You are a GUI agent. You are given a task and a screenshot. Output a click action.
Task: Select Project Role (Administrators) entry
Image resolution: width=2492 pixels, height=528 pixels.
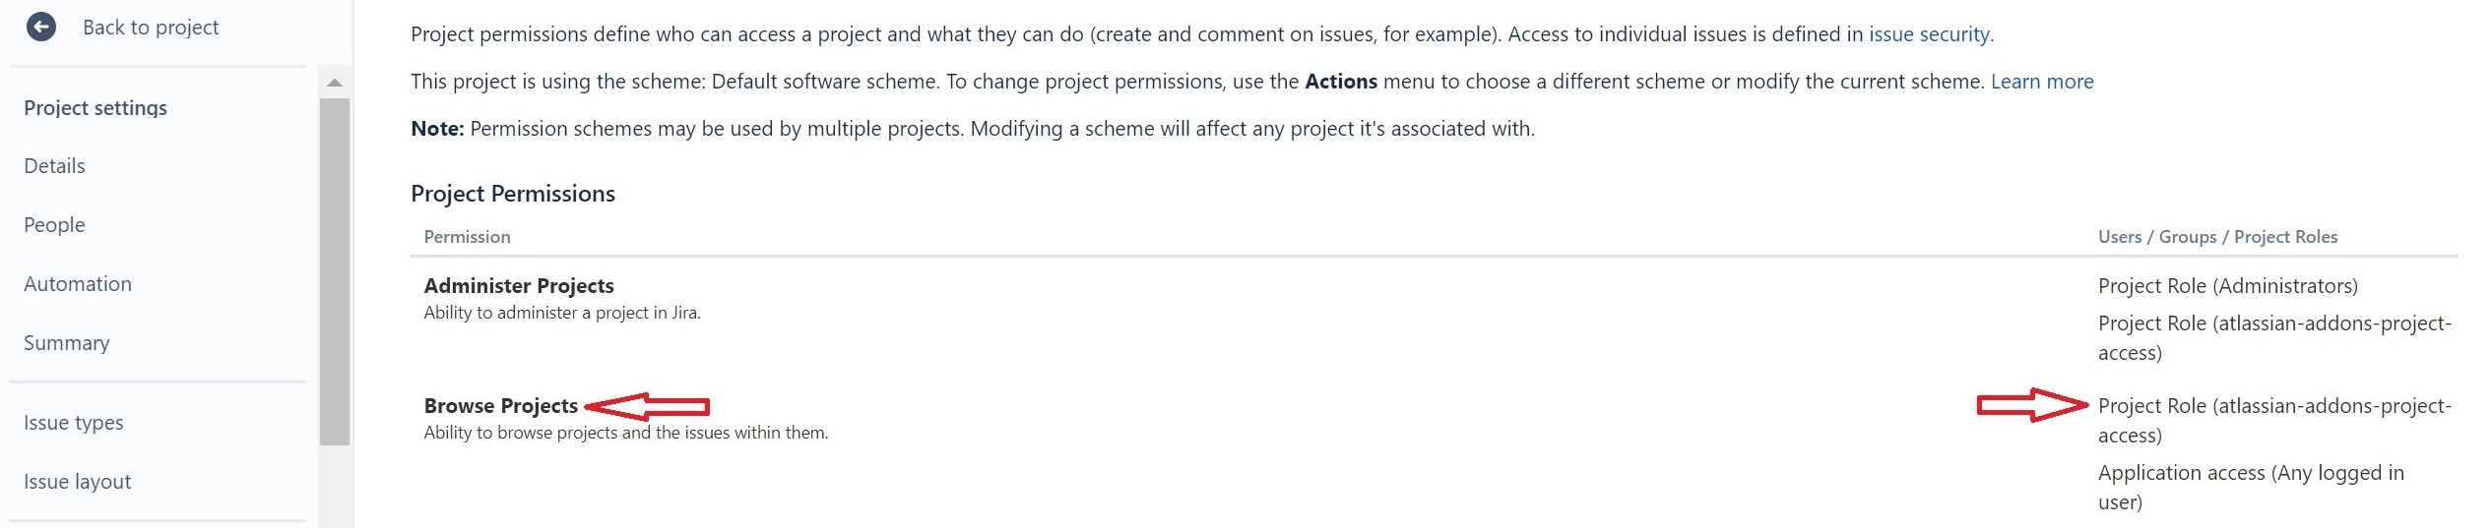tap(2228, 286)
